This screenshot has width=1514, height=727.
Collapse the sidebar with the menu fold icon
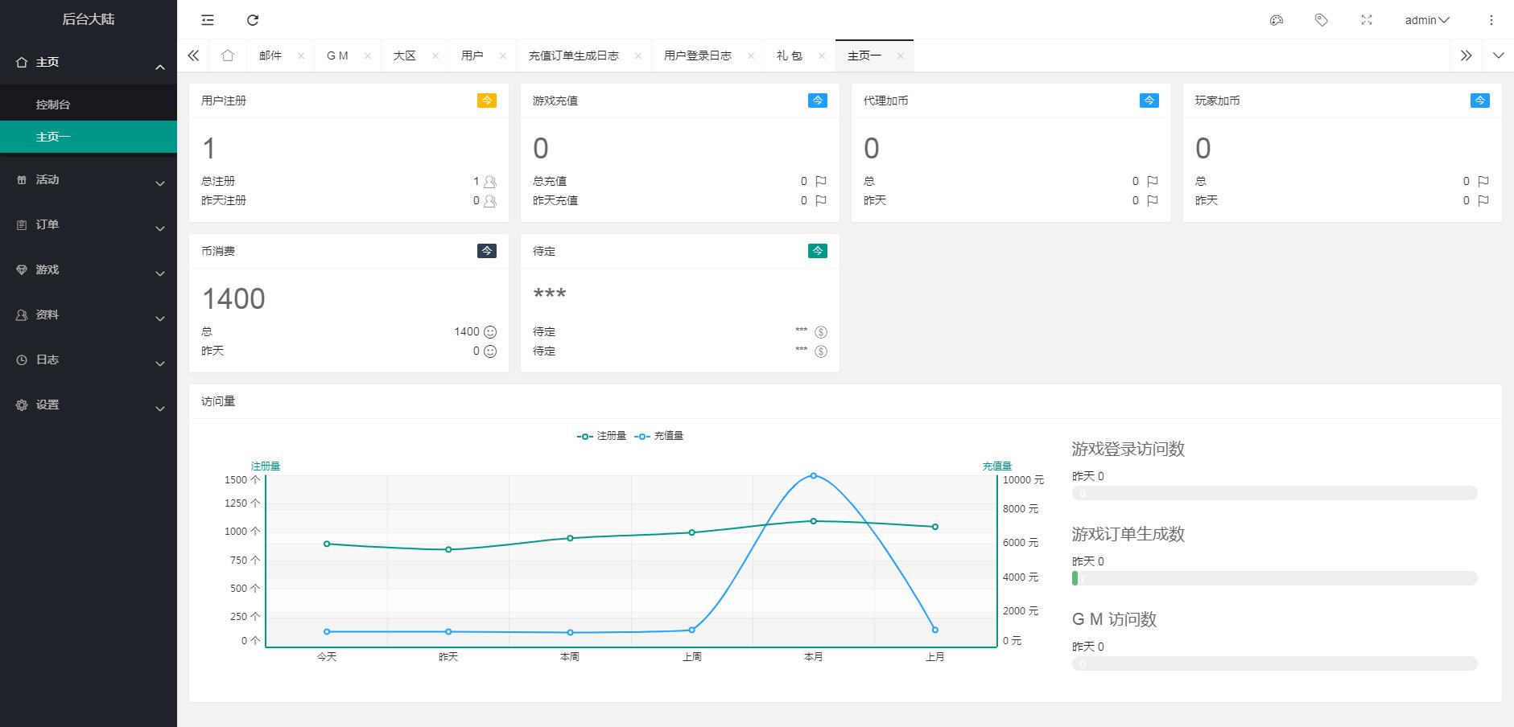click(x=208, y=20)
